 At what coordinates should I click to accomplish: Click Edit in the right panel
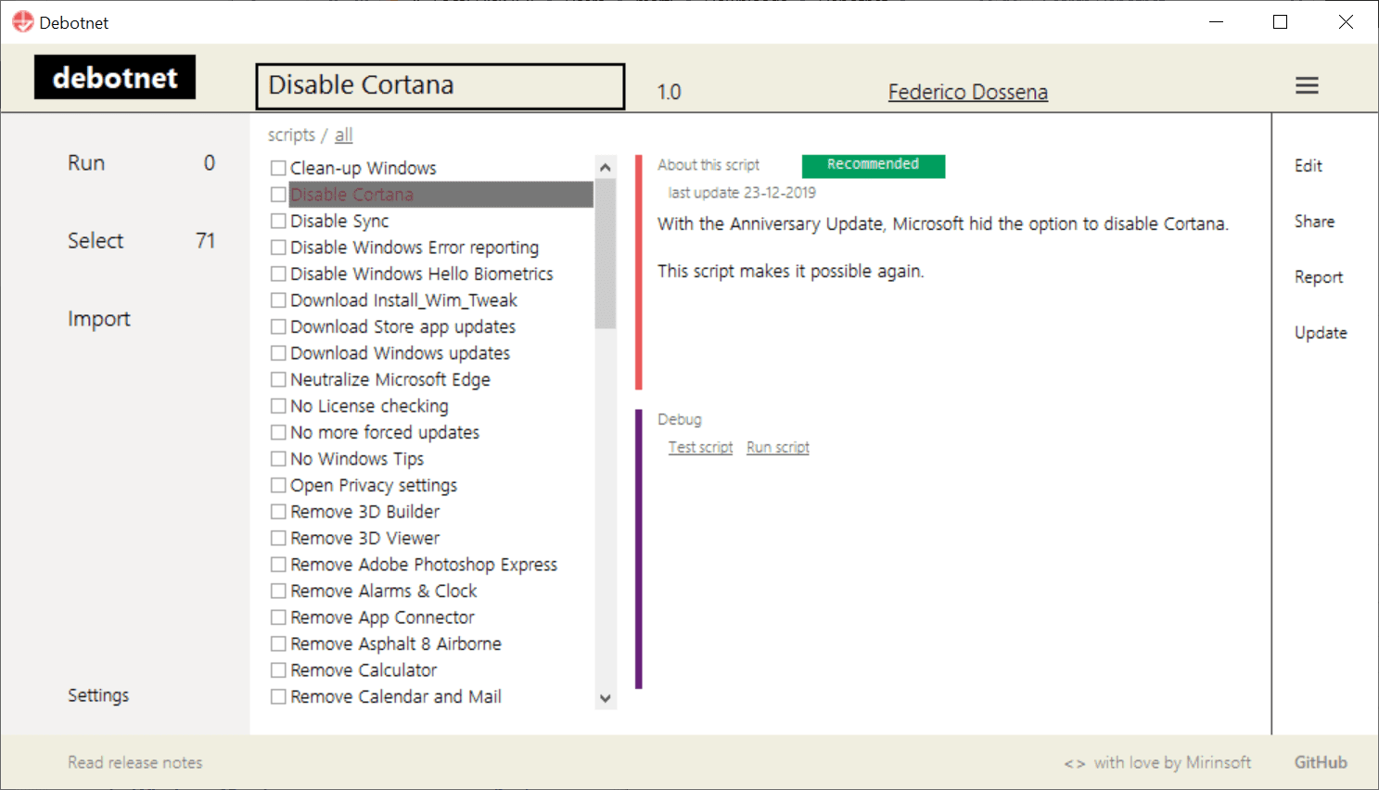point(1309,166)
